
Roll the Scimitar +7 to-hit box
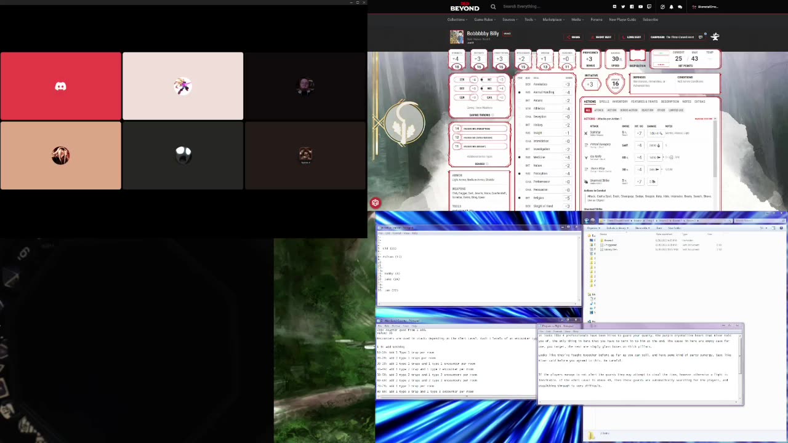tap(640, 133)
